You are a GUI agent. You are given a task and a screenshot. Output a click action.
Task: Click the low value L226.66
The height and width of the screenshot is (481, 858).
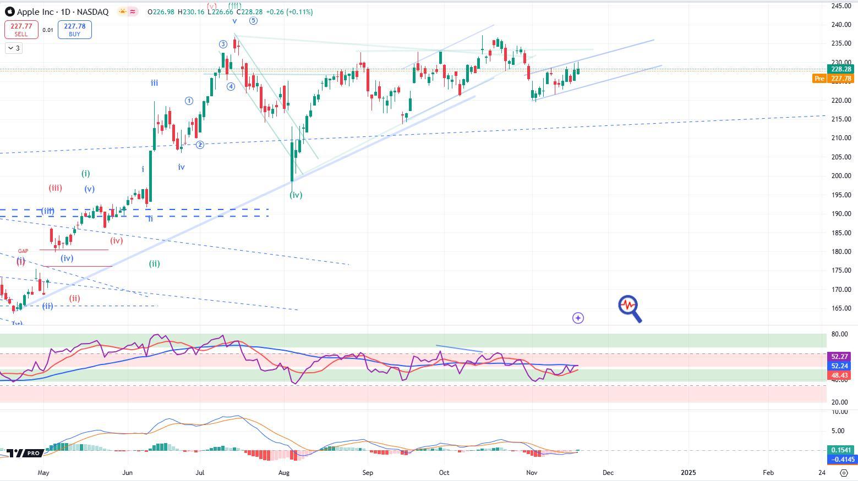(220, 12)
